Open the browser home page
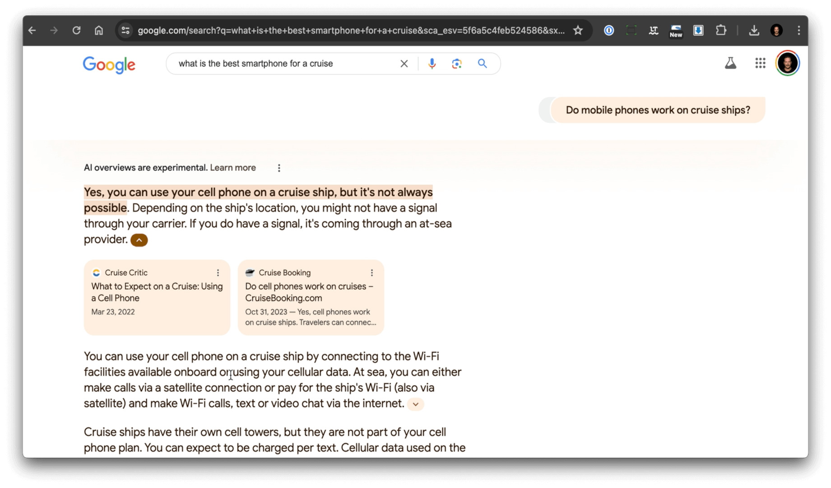831x488 pixels. click(98, 30)
